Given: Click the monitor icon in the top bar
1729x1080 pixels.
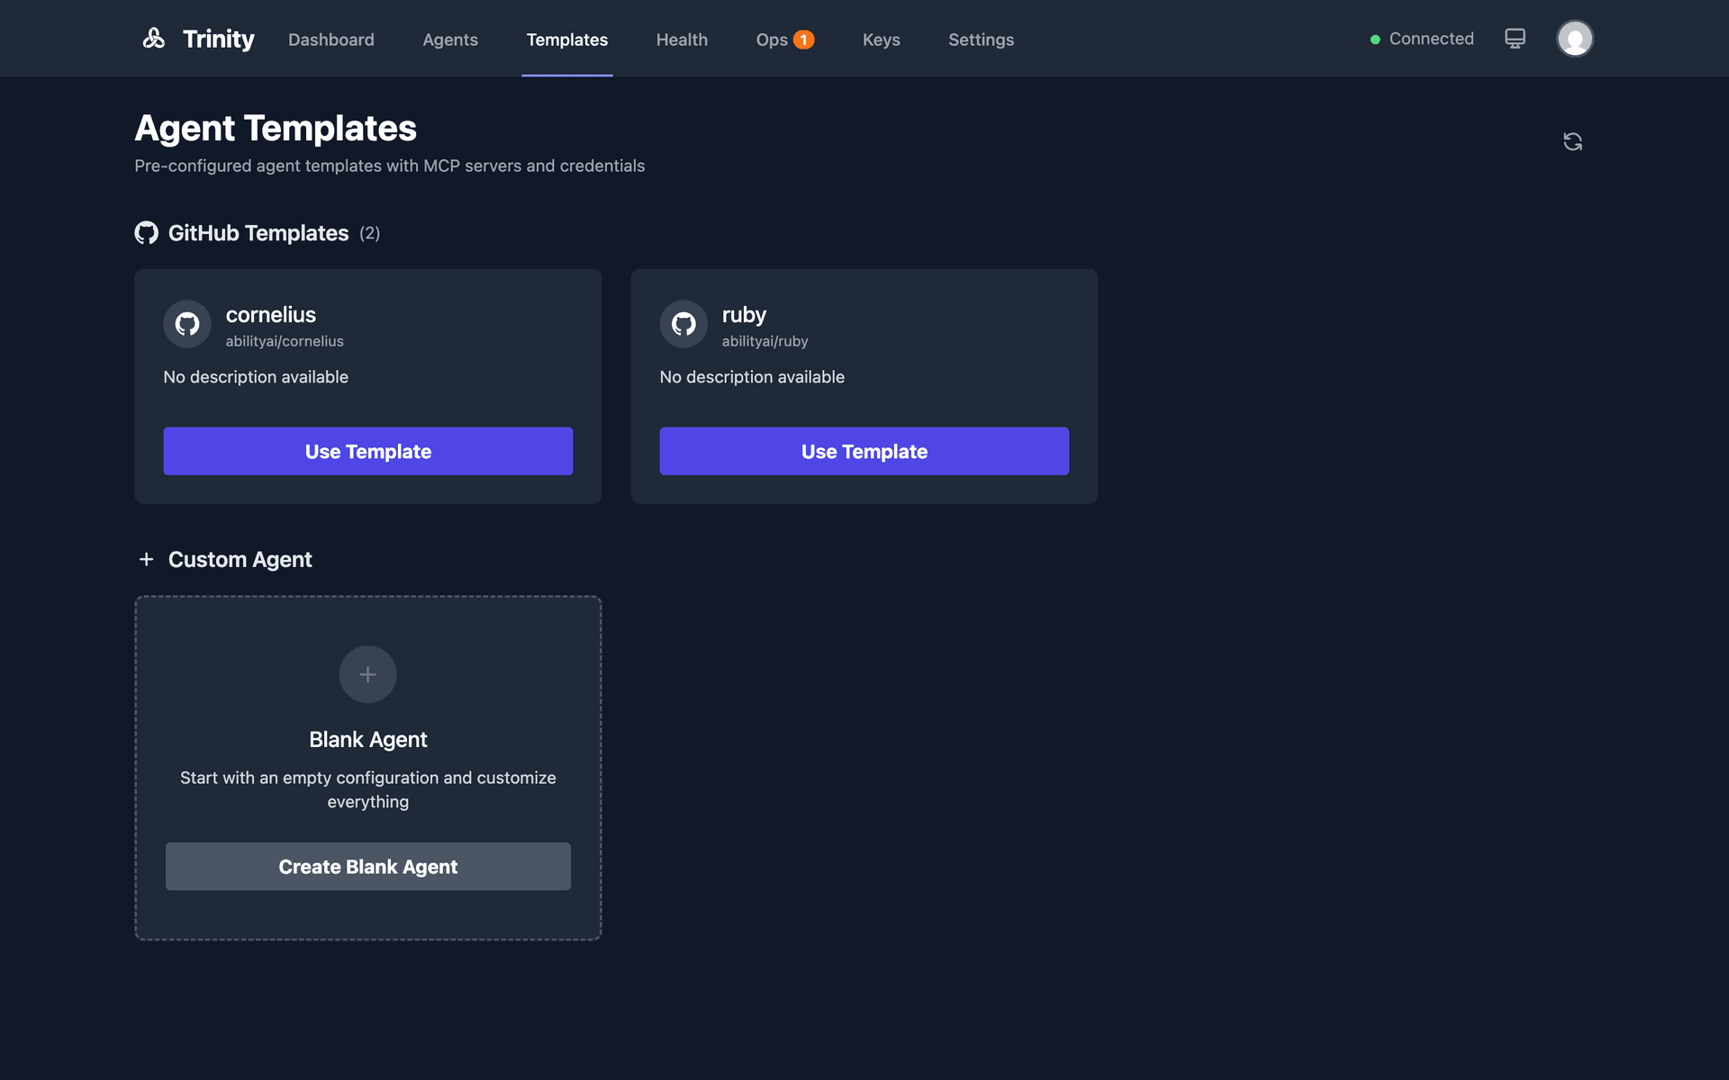Looking at the screenshot, I should (1515, 38).
